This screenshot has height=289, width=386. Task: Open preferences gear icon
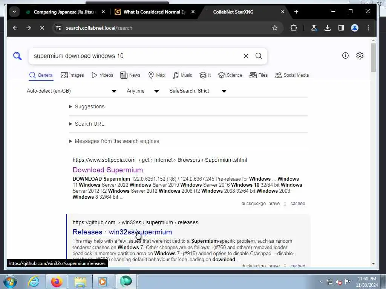[x=360, y=56]
